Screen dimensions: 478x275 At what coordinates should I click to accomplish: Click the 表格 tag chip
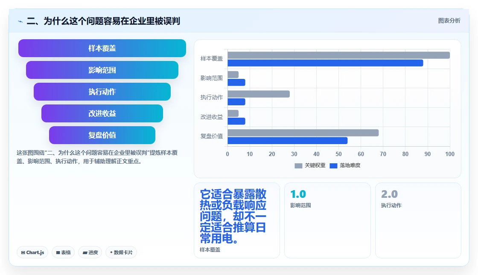[63, 252]
